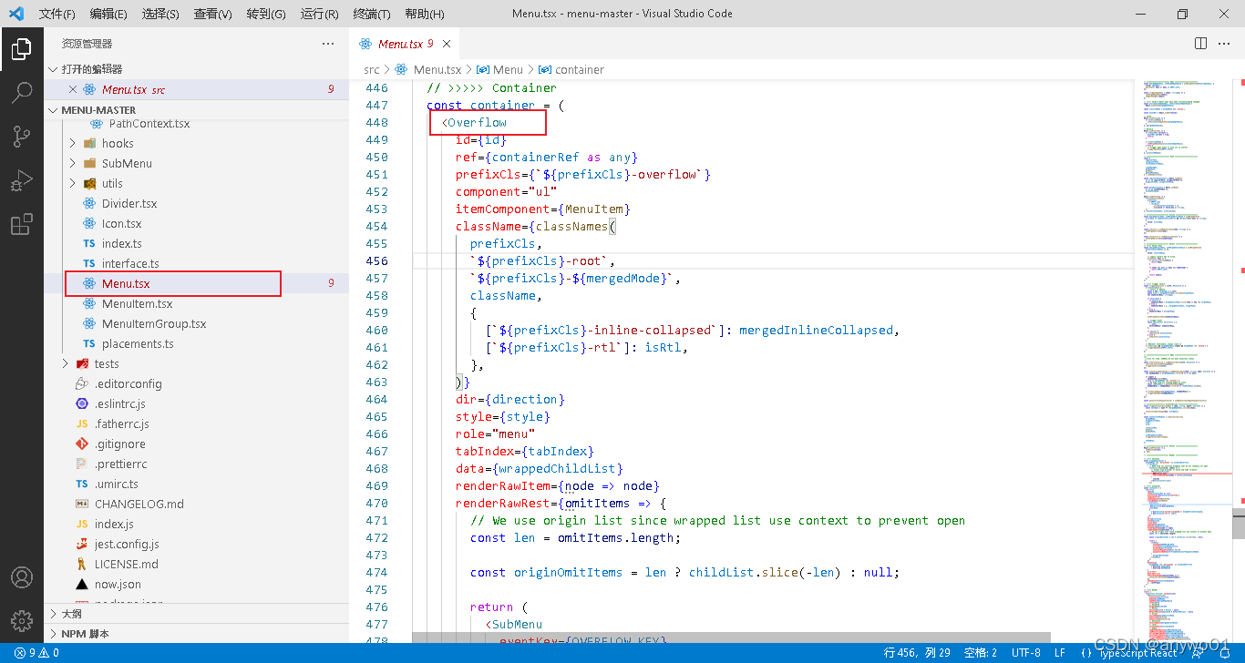Open .editorconfig file

coord(128,383)
